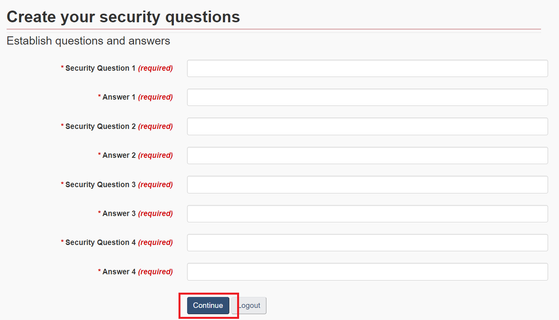Click the Answer 3 input field
The width and height of the screenshot is (559, 320).
(367, 214)
